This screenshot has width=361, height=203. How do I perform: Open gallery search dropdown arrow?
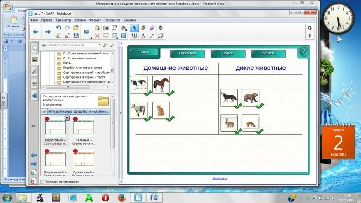coord(100,45)
